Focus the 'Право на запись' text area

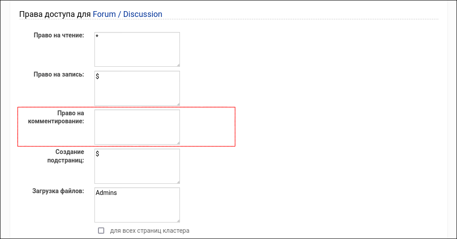tap(137, 88)
